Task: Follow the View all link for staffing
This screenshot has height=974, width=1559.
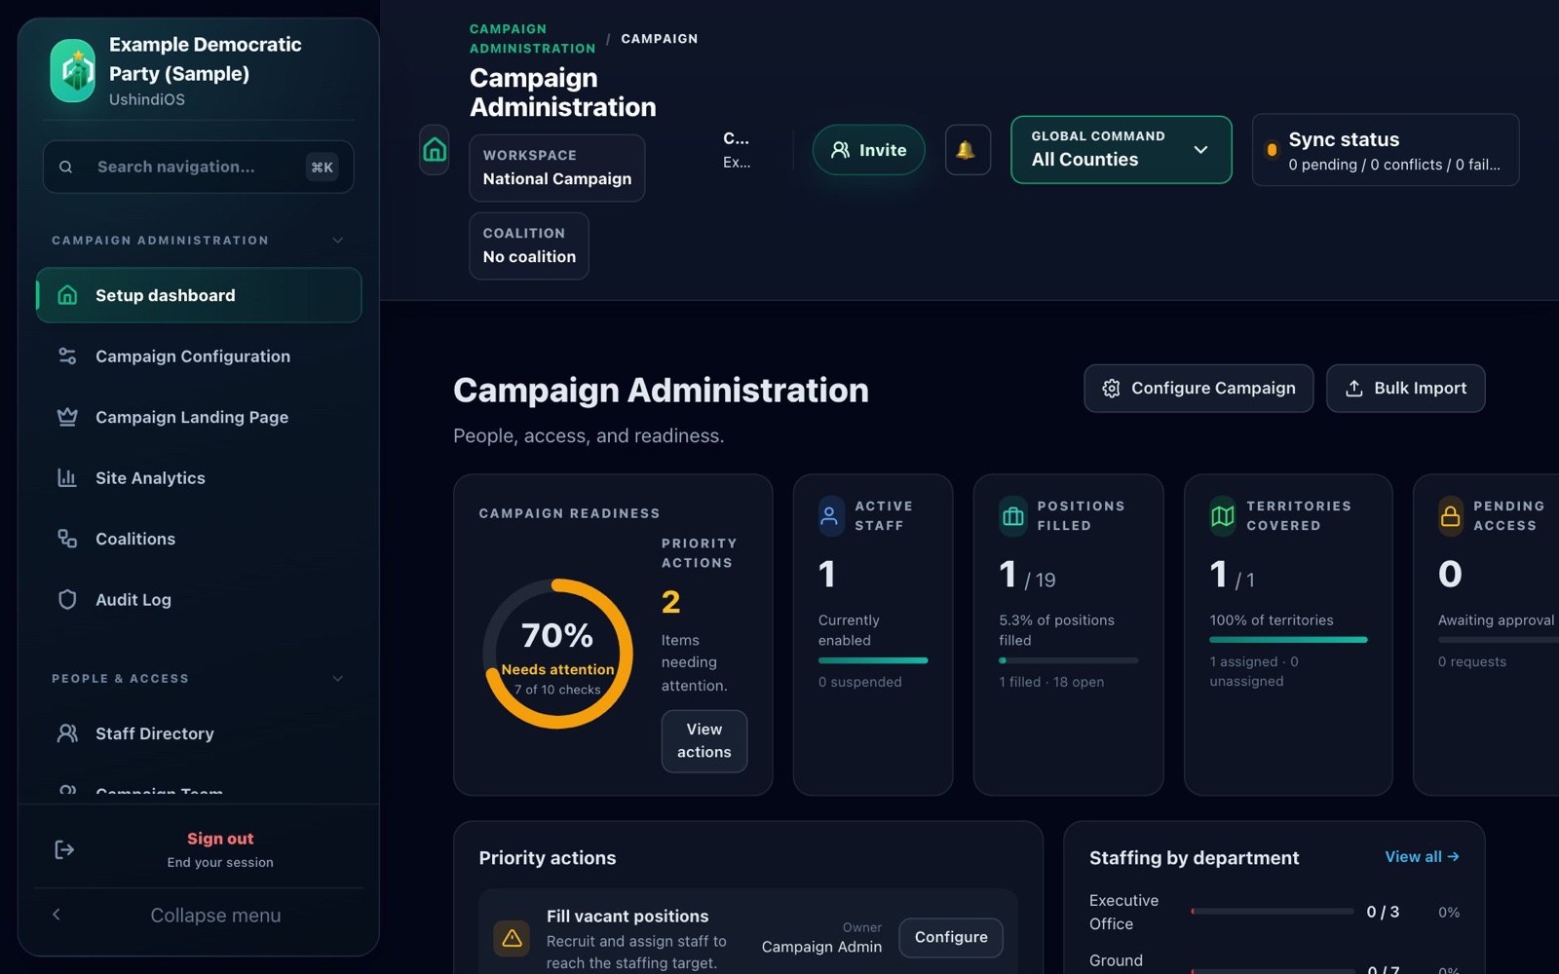Action: coord(1423,857)
